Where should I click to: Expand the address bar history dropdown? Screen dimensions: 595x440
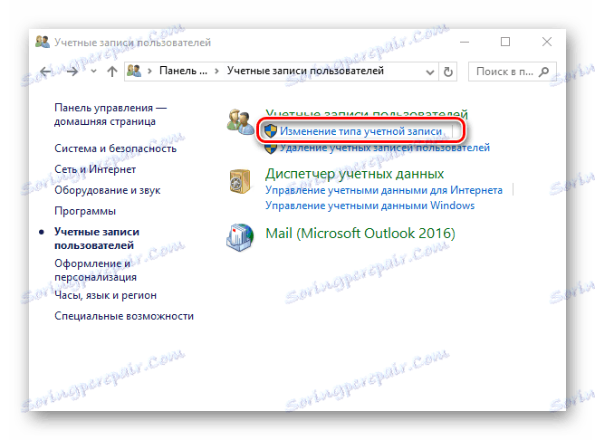429,72
